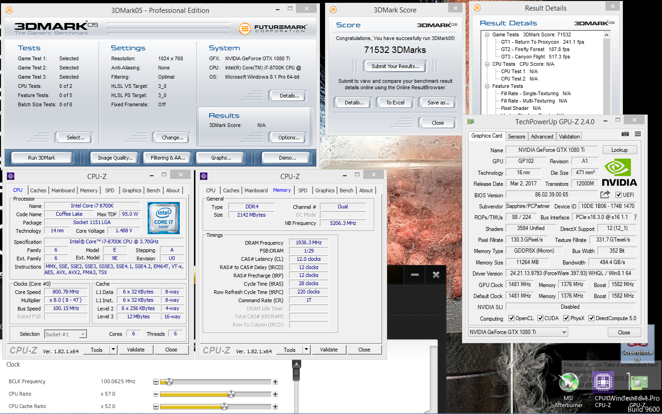Click minus icon beside CPU Ratio slider
Viewport: 662px width, 414px height.
click(x=156, y=394)
